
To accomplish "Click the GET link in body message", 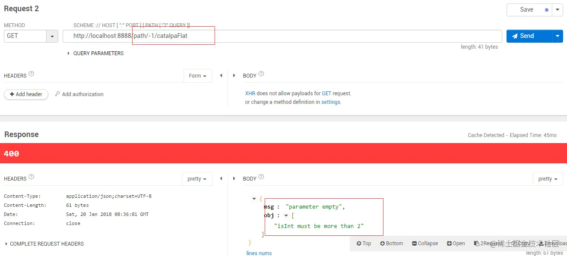I will pos(326,94).
